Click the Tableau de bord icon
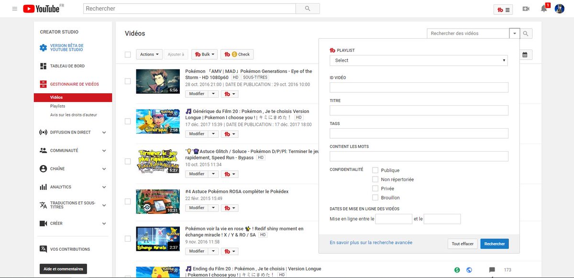Viewport: 574px width, 278px height. tap(44, 66)
